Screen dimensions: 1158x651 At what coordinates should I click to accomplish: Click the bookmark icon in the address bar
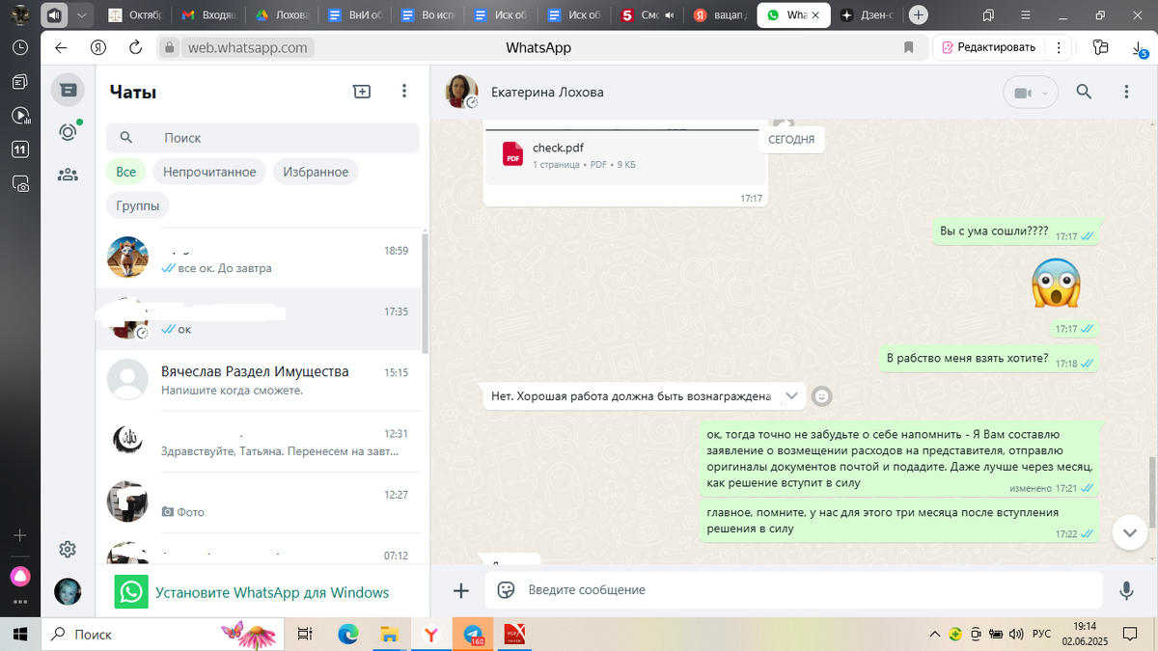tap(908, 47)
